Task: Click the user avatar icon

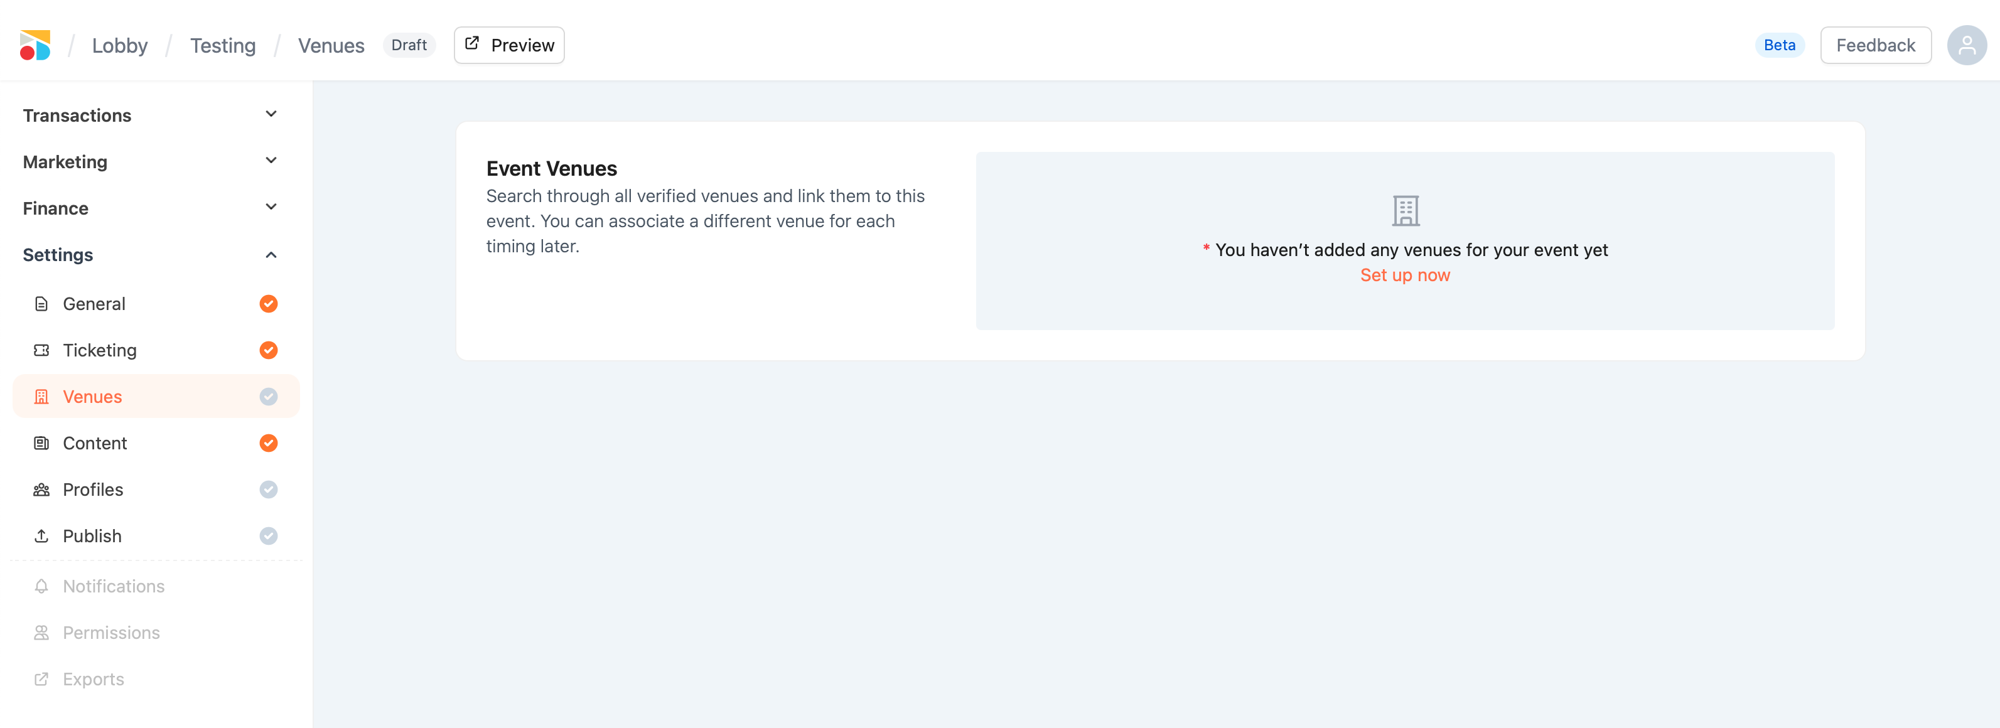Action: pos(1966,45)
